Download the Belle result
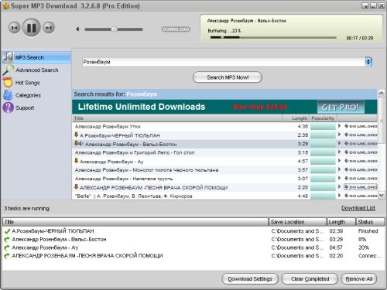 click(361, 196)
